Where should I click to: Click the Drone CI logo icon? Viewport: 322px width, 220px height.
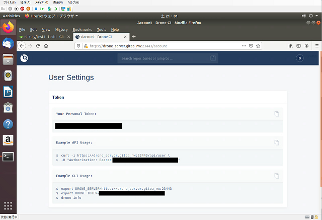point(24,58)
